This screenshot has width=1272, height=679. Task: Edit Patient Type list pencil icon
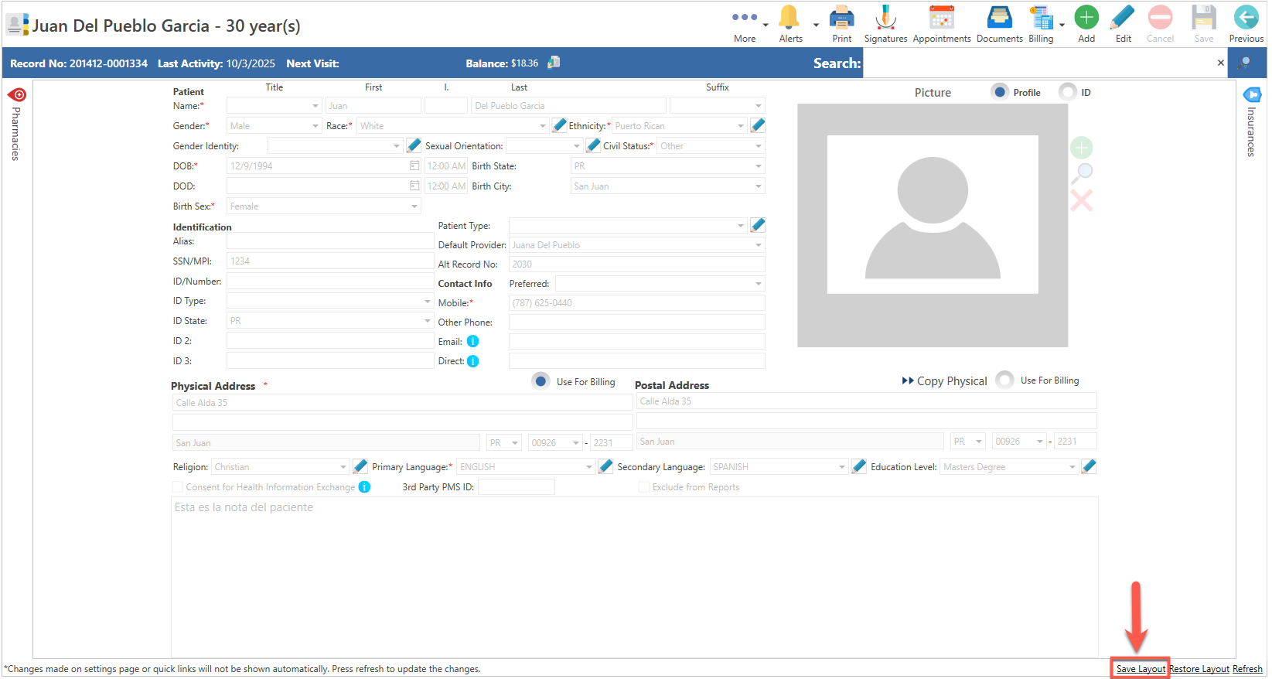click(758, 225)
